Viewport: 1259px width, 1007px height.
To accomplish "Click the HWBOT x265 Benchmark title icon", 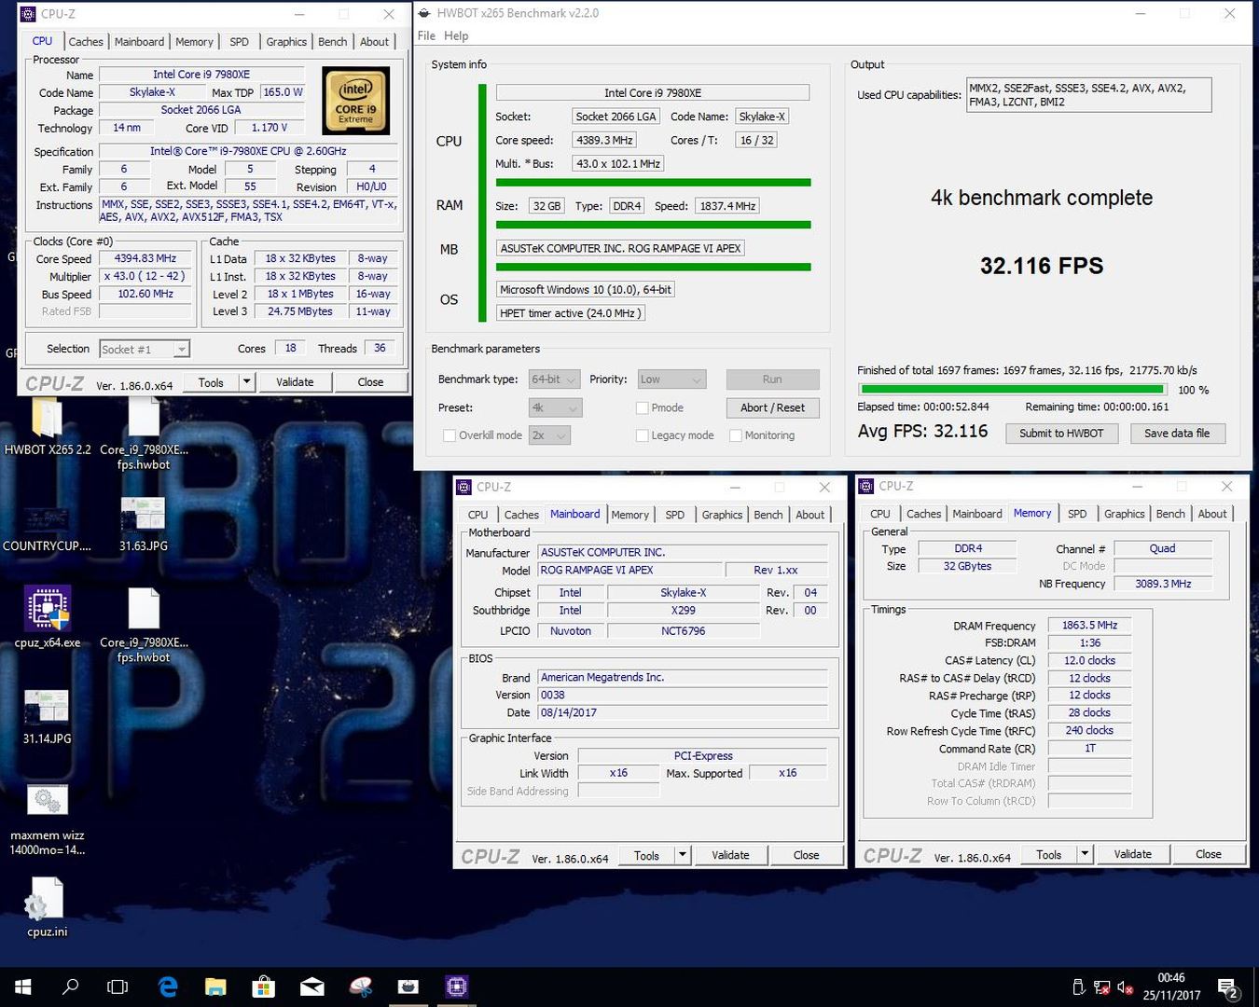I will coord(424,13).
